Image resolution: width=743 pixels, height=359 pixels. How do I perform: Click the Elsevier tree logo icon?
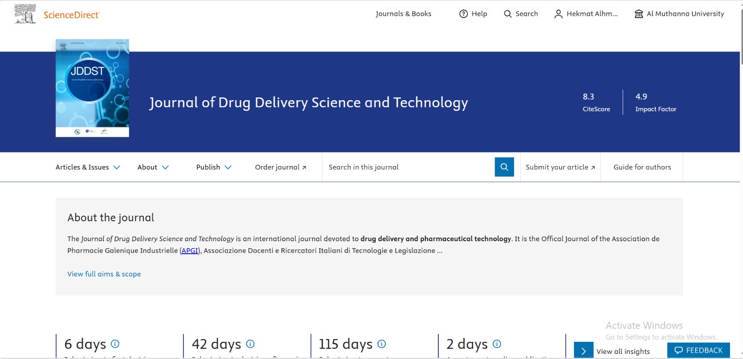(x=25, y=14)
